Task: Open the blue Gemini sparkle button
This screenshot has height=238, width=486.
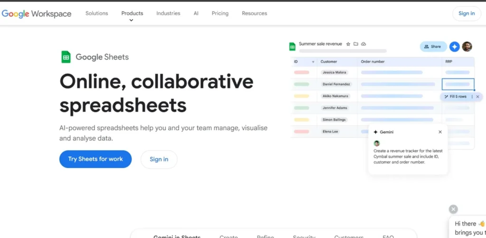Action: pyautogui.click(x=454, y=46)
